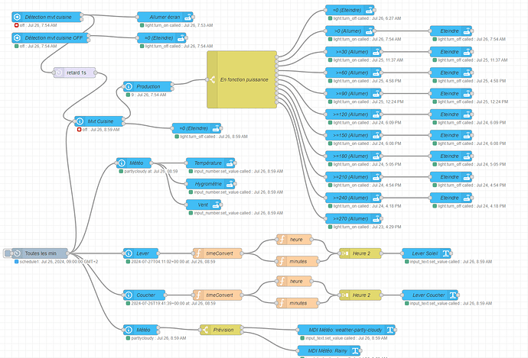Click the text icon on Lever Coucher node
Screen dimensions: 528x358
click(453, 295)
